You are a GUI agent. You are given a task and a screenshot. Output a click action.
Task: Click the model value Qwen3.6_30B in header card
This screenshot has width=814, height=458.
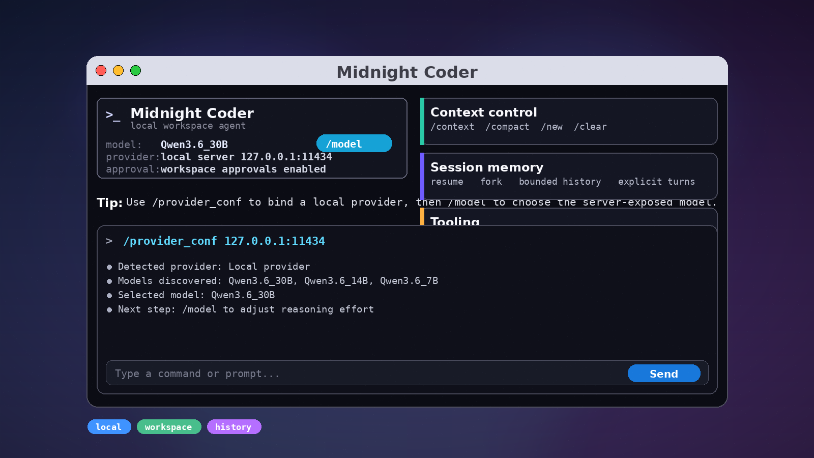[x=194, y=145]
